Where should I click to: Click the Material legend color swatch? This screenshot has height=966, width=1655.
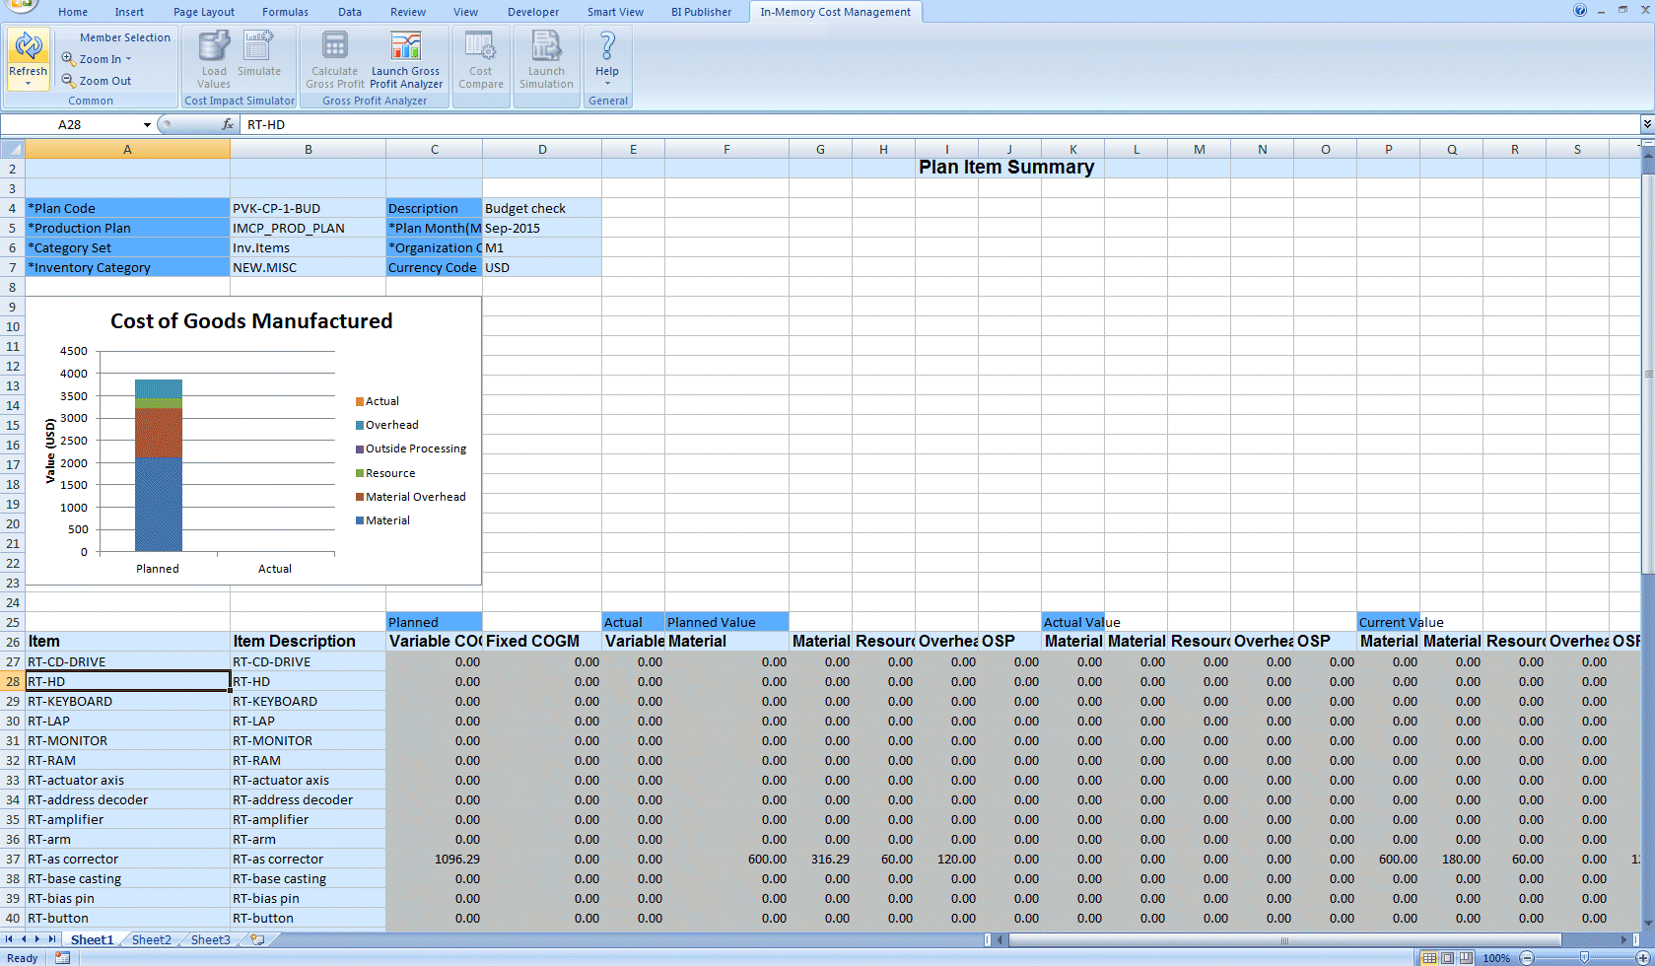[x=360, y=520]
